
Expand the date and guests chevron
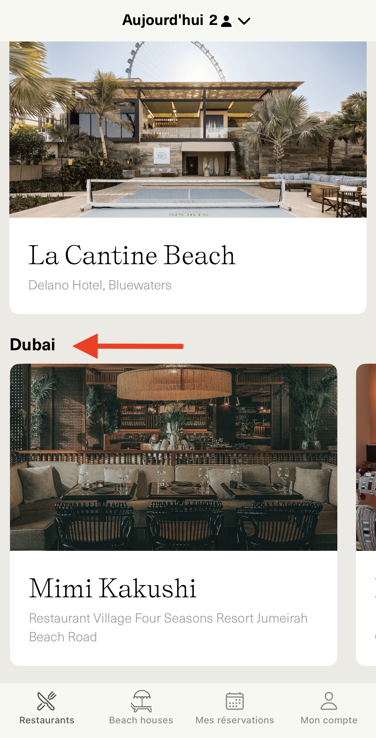point(244,21)
